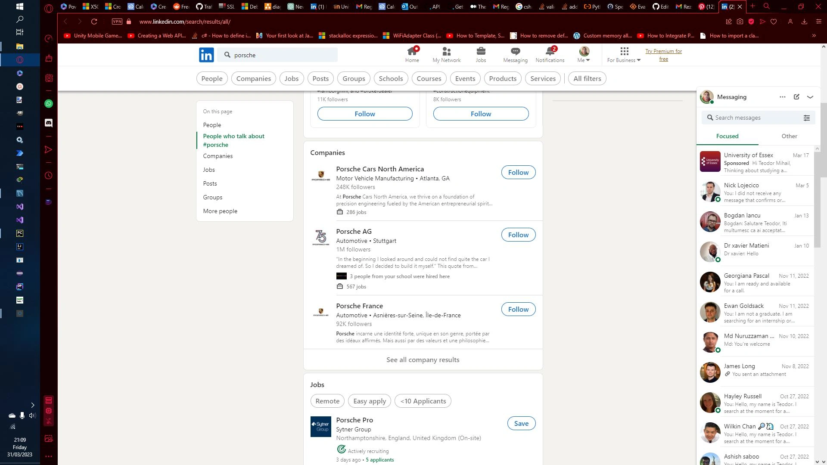This screenshot has height=465, width=827.
Task: Filter results by Services
Action: tap(543, 78)
